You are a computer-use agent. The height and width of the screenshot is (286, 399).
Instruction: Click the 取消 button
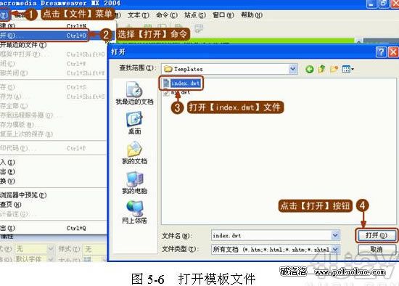coord(377,249)
